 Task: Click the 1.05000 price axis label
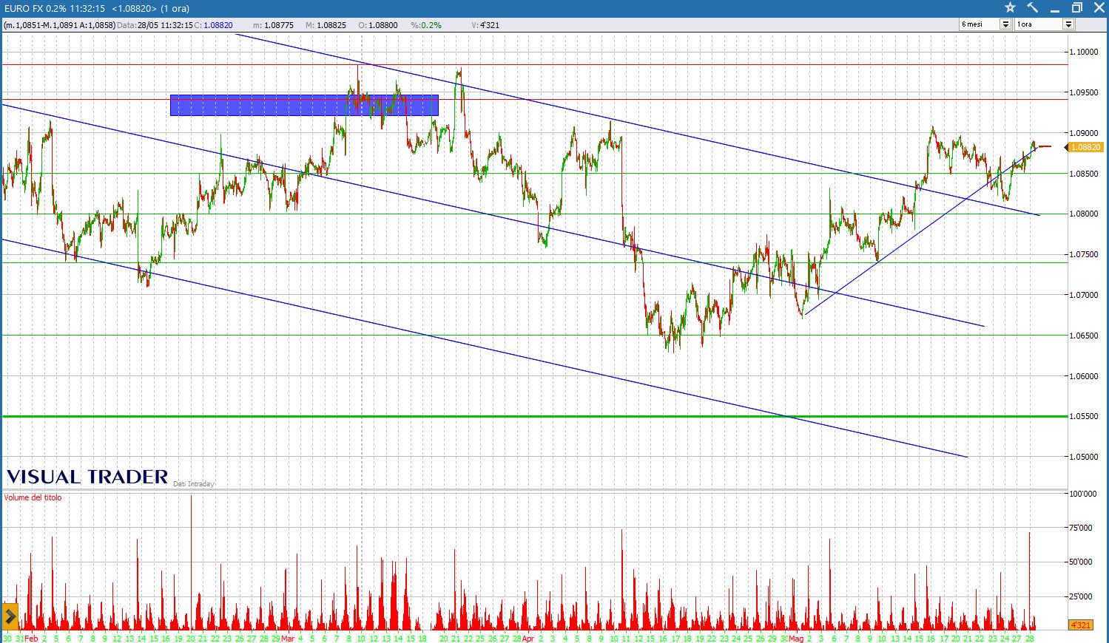click(1083, 457)
